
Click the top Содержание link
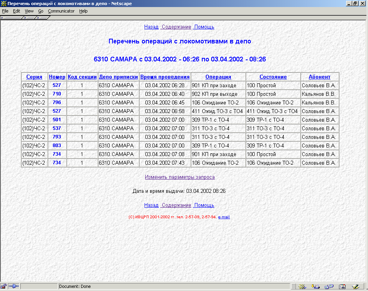176,27
